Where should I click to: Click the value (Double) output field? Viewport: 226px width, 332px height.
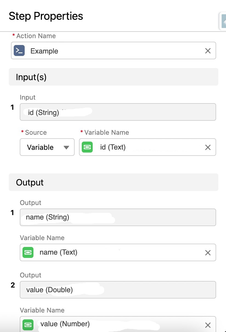118,290
